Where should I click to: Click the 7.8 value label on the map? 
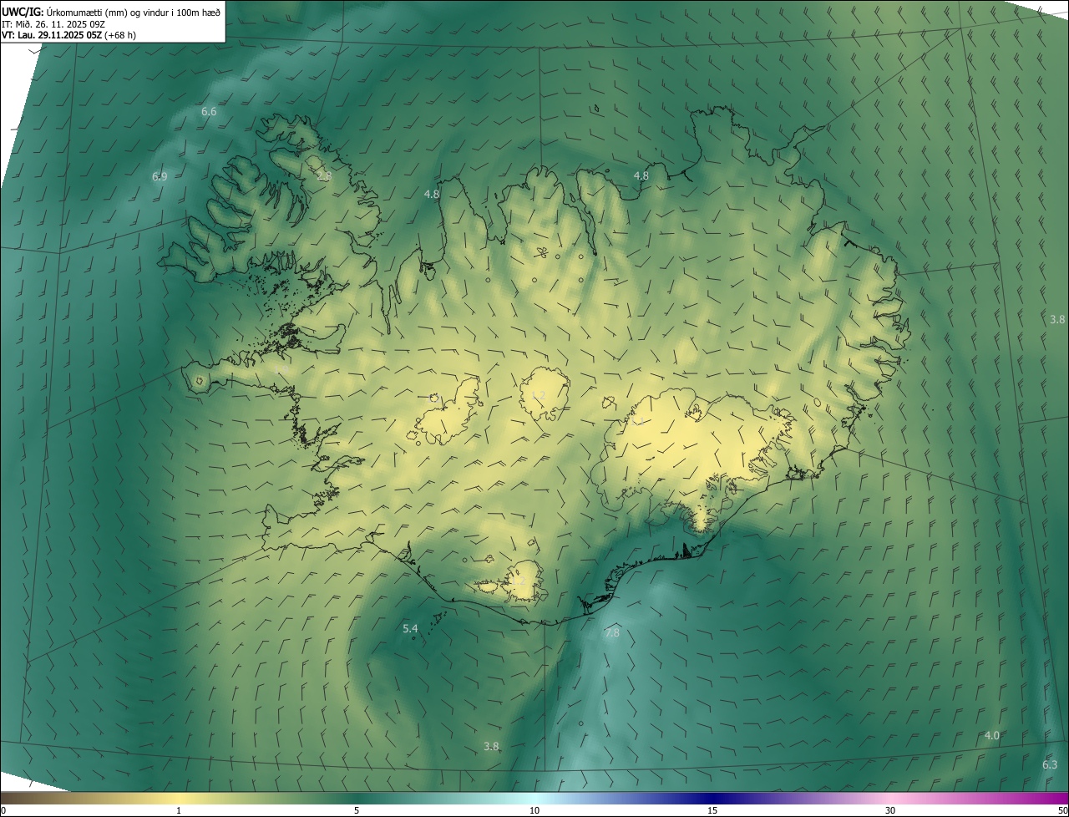612,633
